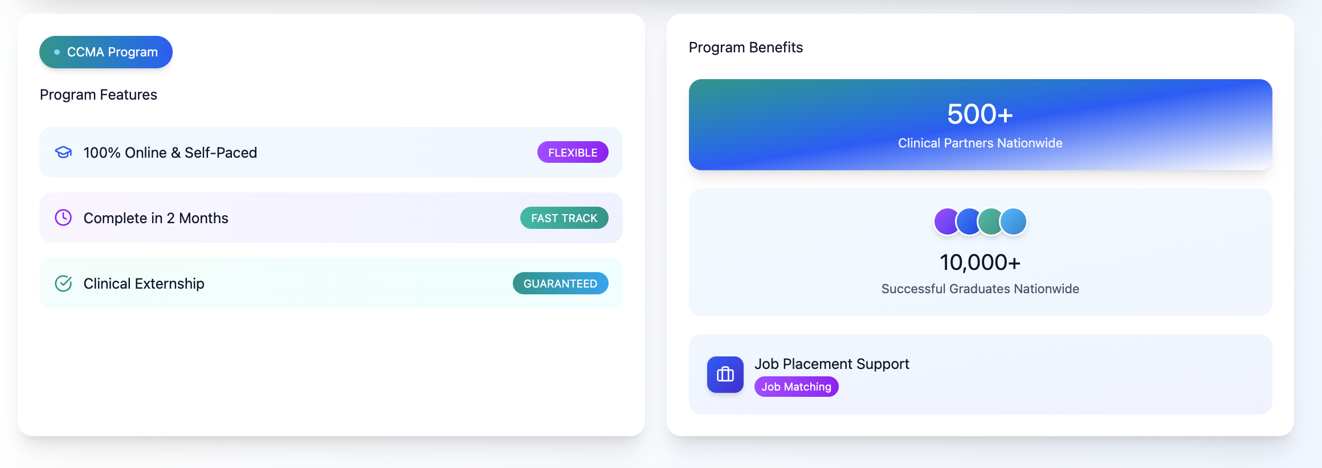
Task: Select the 100% Online & Self-Paced feature
Action: tap(170, 153)
